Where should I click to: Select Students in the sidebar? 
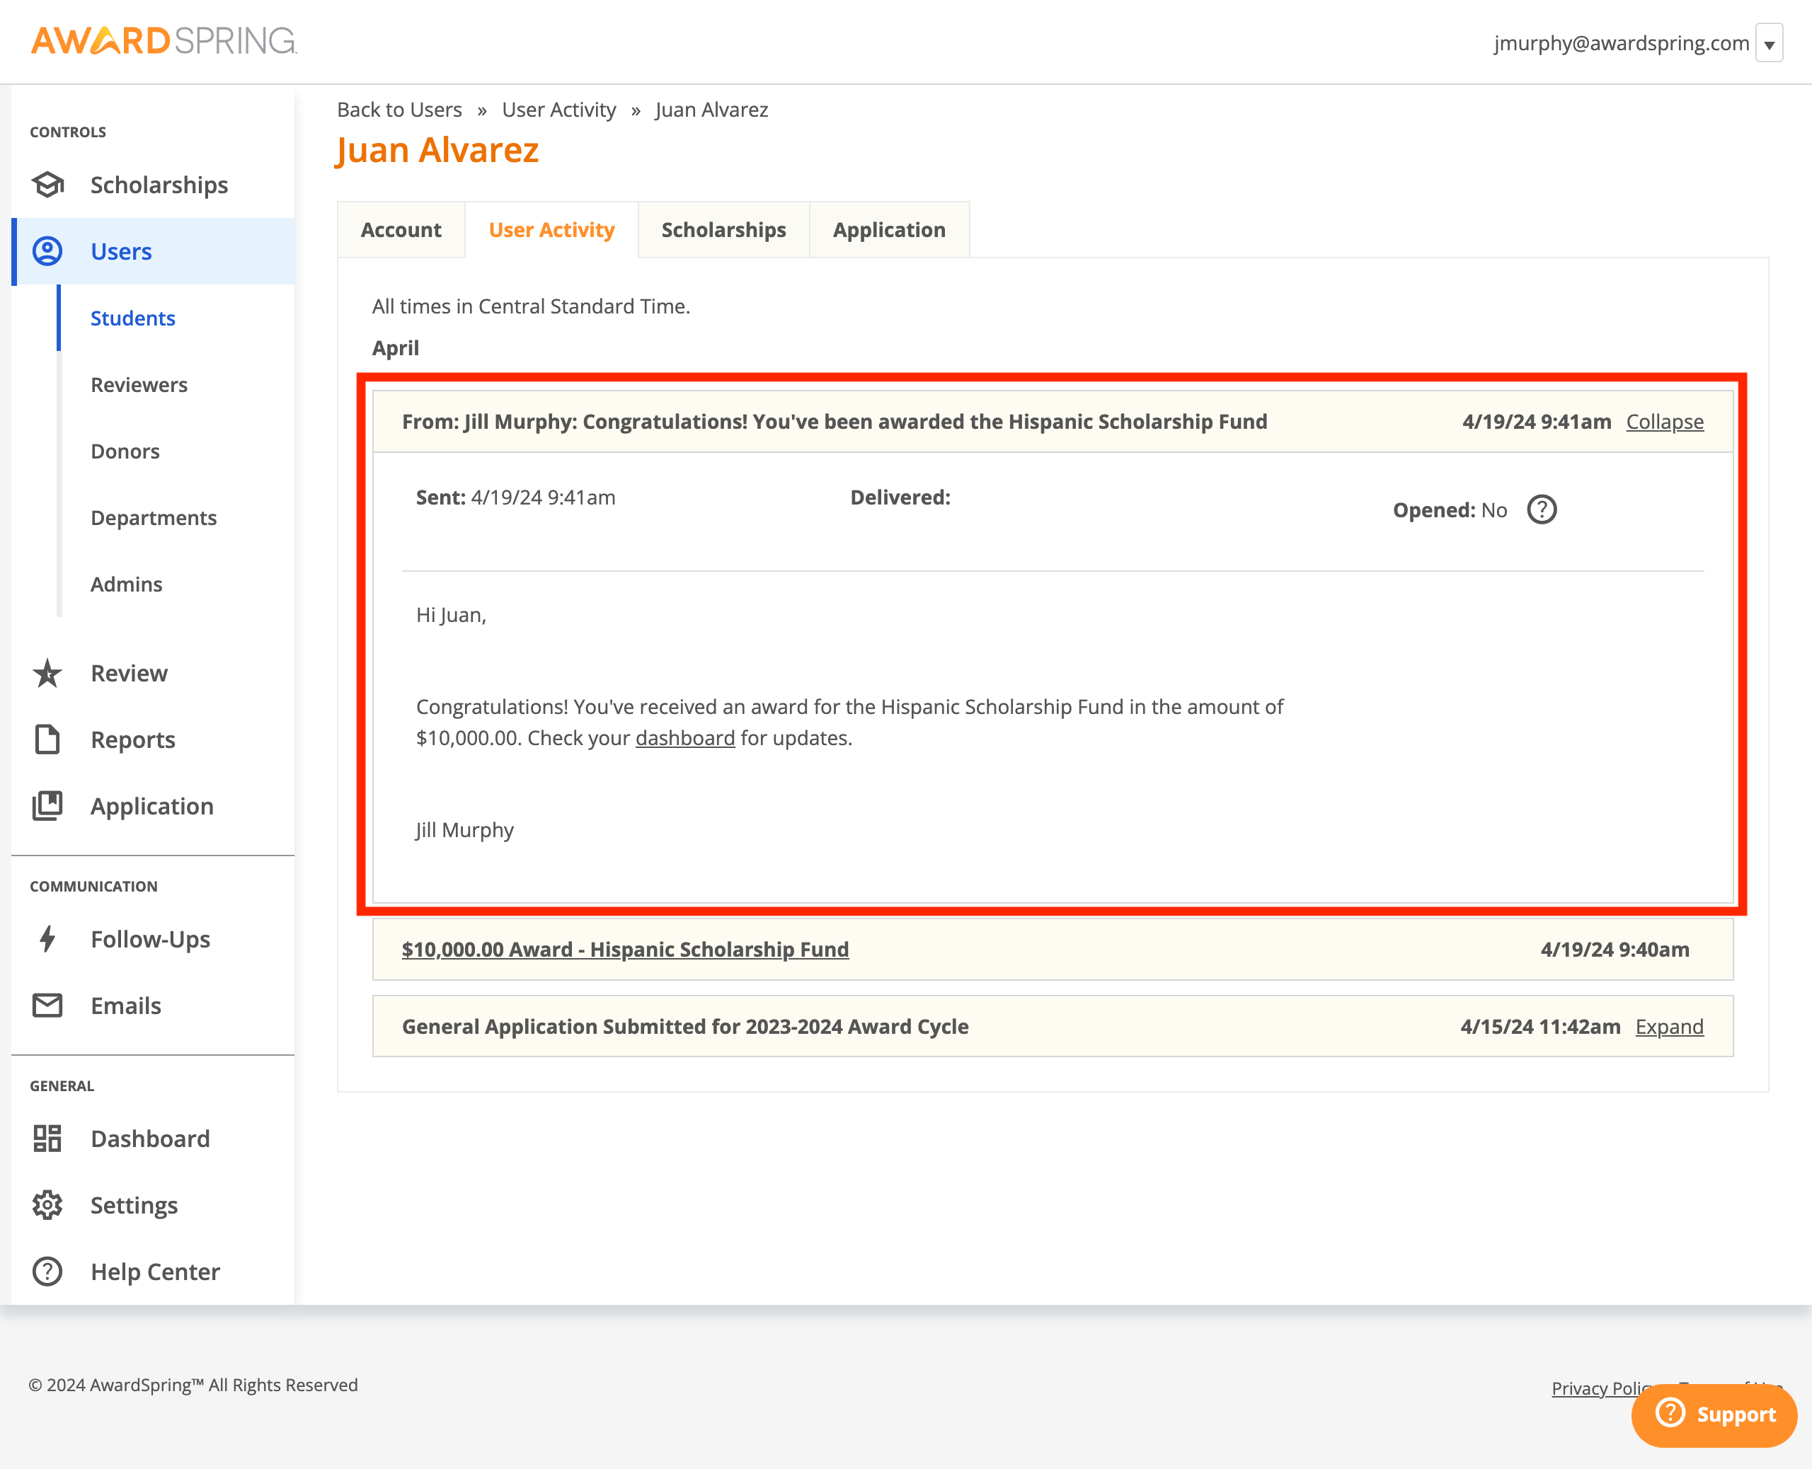133,318
